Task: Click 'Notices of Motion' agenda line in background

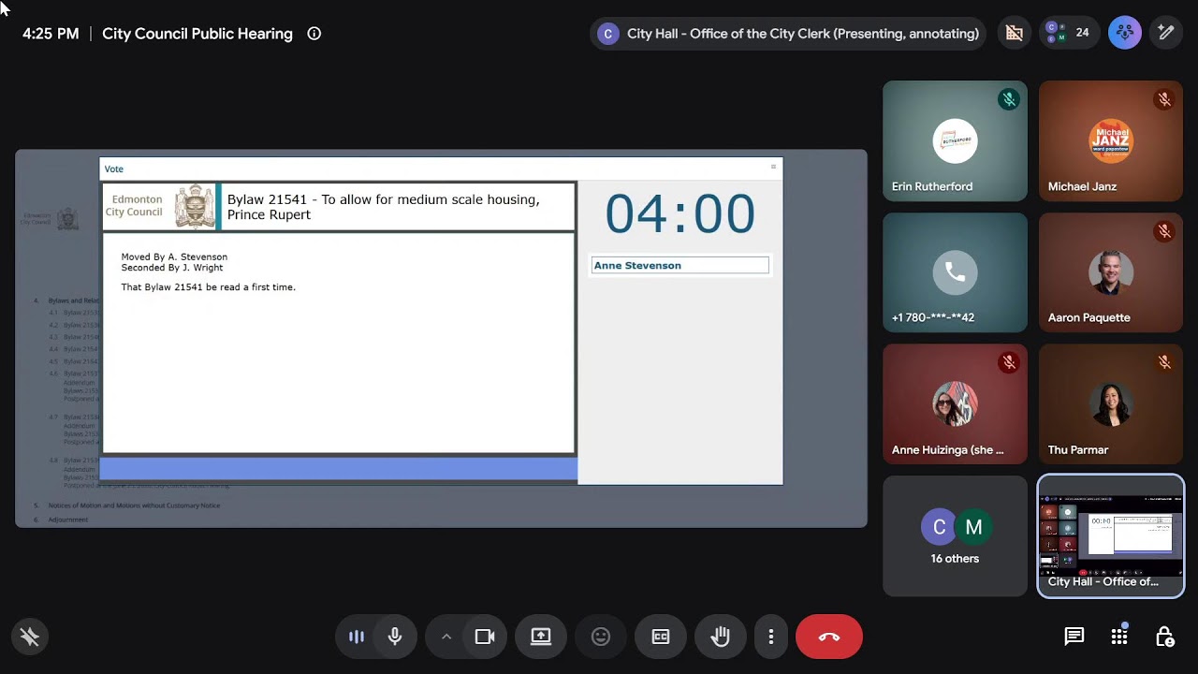Action: click(x=134, y=505)
